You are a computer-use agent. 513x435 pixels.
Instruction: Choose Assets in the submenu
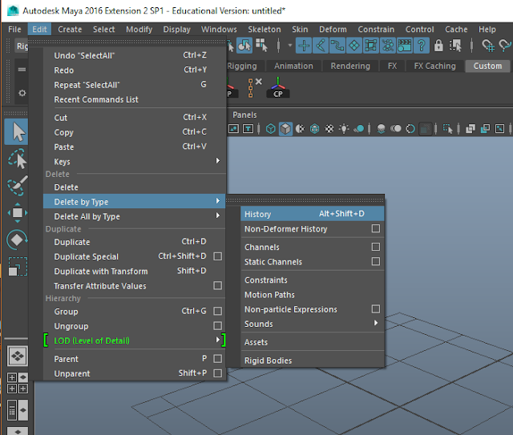313,342
